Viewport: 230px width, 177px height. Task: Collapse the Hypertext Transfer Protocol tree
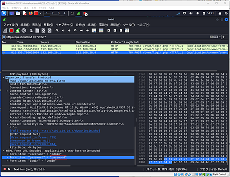tap(4, 77)
